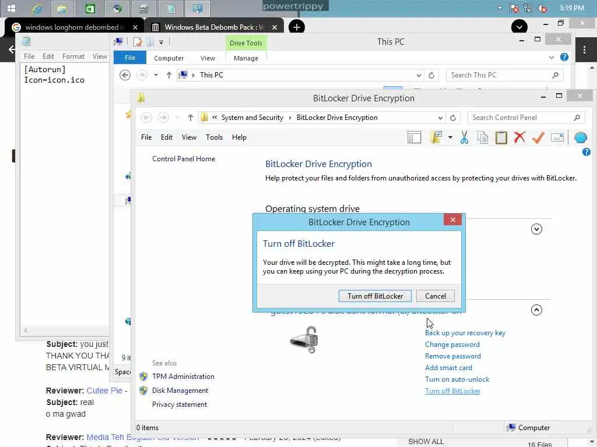Open View menu in BitLocker window
The width and height of the screenshot is (597, 447).
[x=189, y=137]
